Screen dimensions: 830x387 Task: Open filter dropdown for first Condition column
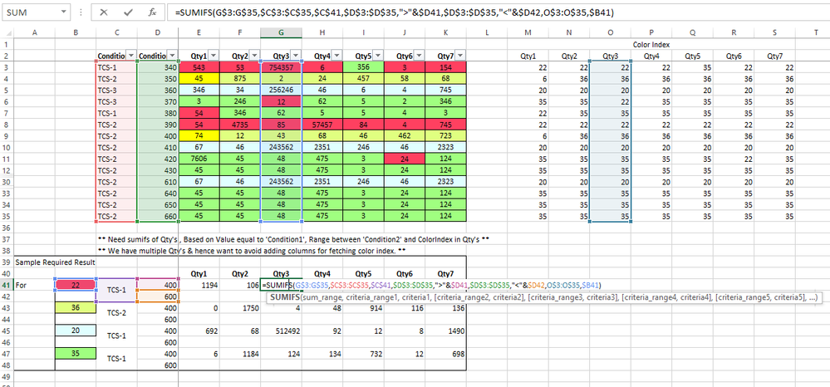pyautogui.click(x=130, y=56)
